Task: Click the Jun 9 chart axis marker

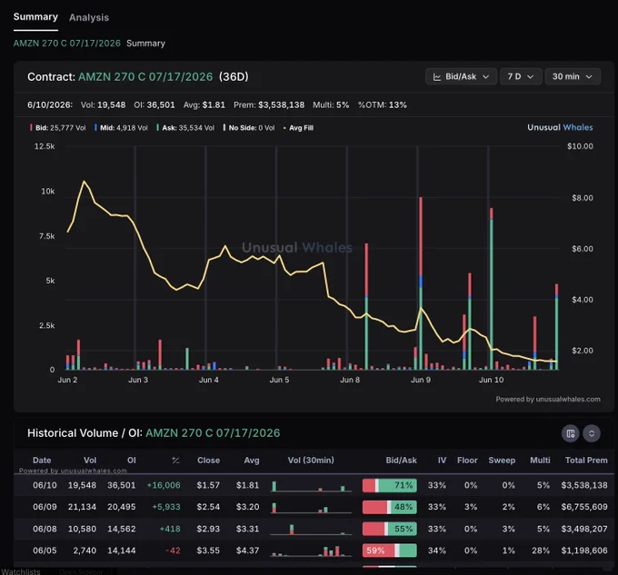Action: click(x=421, y=380)
